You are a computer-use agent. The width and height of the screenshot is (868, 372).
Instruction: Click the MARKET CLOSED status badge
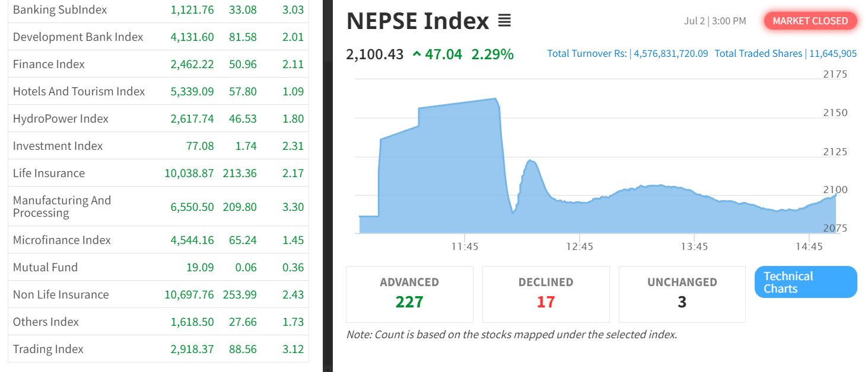point(810,21)
